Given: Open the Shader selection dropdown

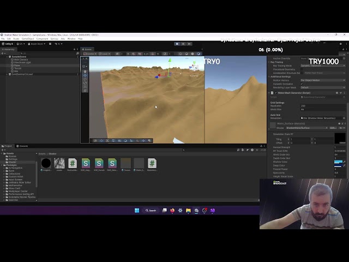Looking at the screenshot, I should click(x=307, y=128).
